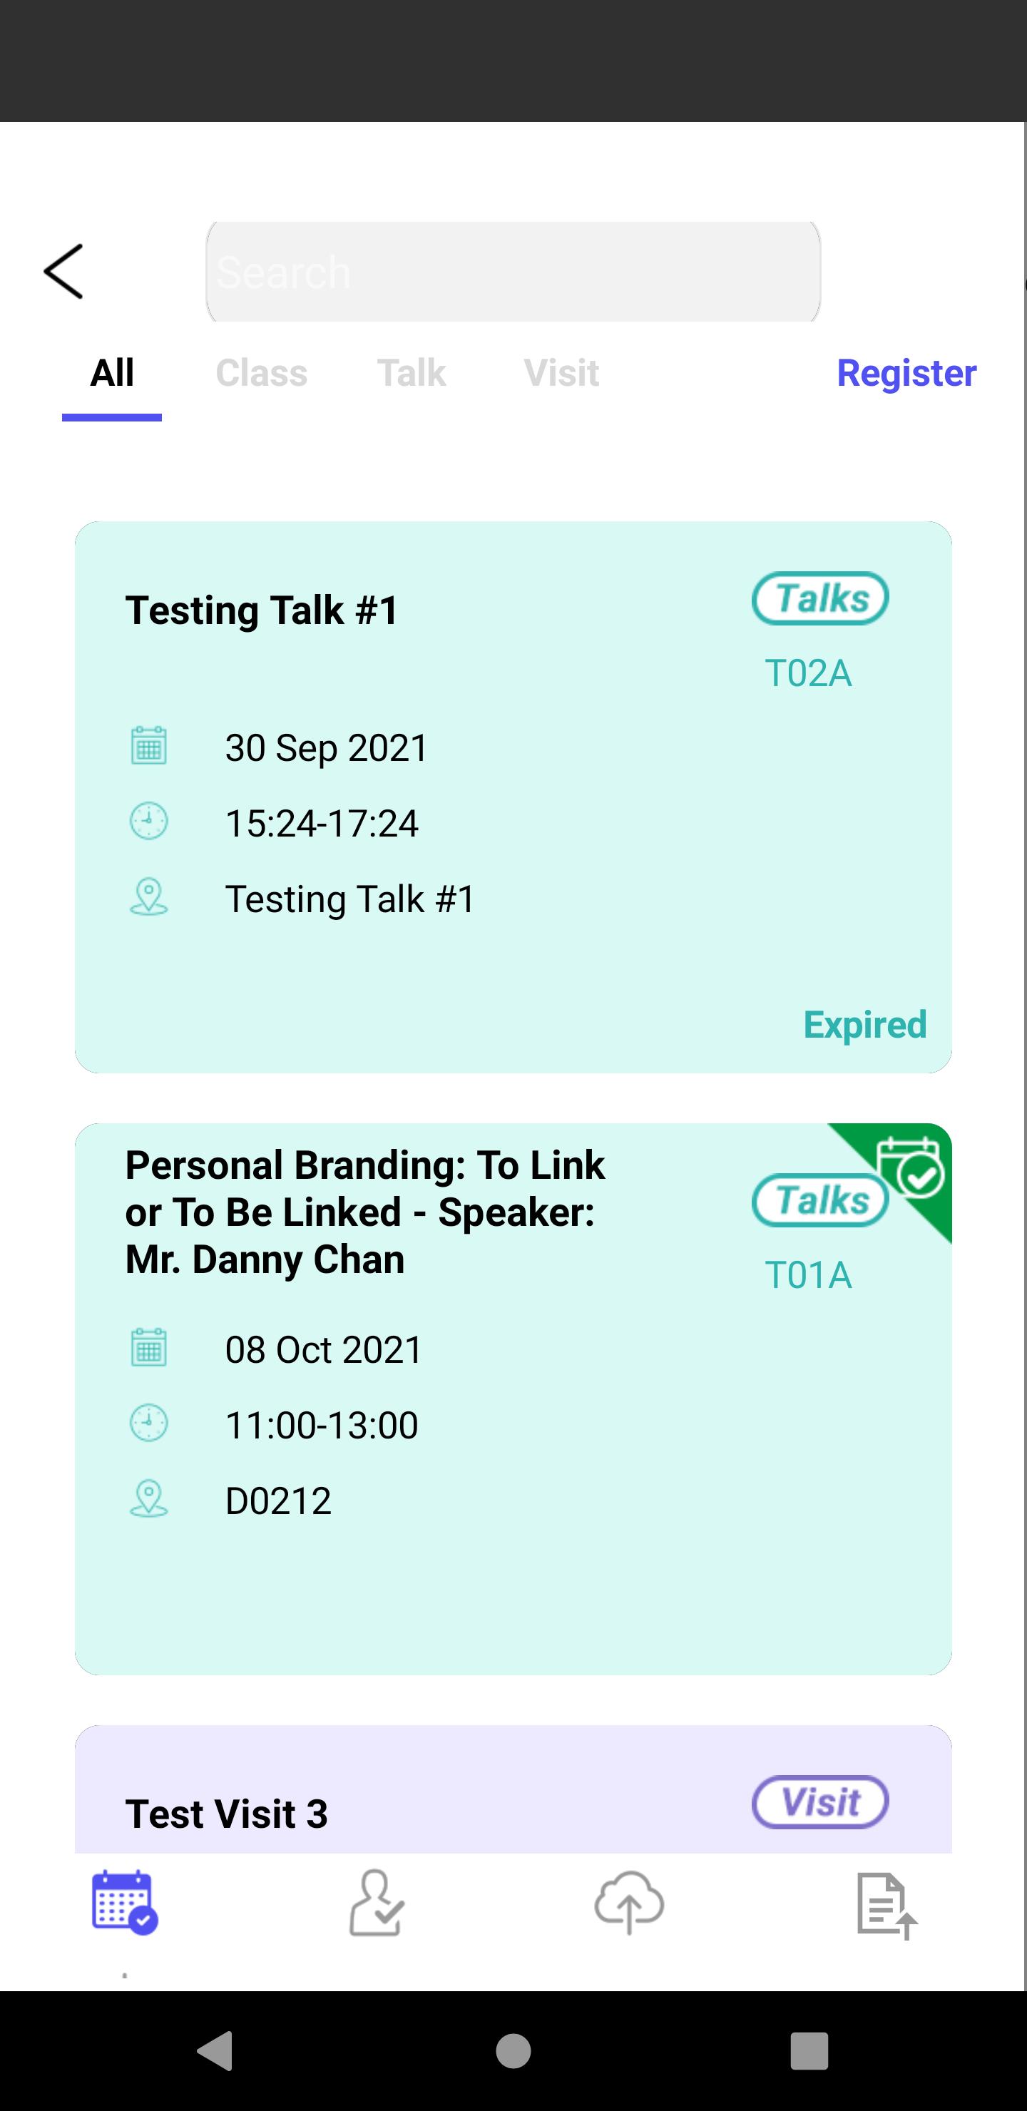Tap the location pin beside D0212
The height and width of the screenshot is (2111, 1027).
[x=149, y=1499]
